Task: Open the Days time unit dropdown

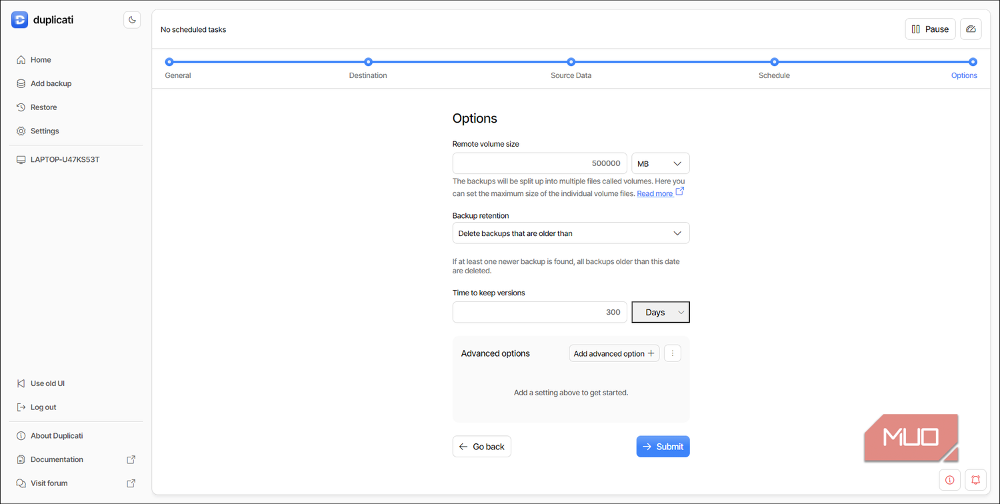Action: [661, 312]
